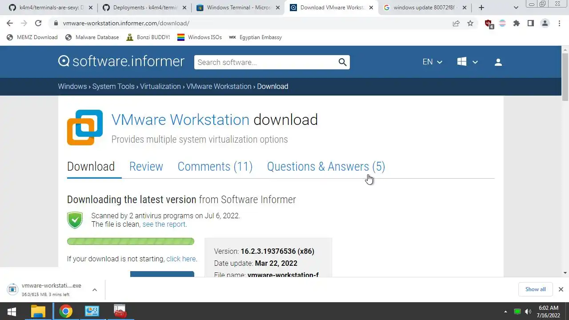The image size is (569, 320).
Task: Select the Review tab
Action: (x=146, y=167)
